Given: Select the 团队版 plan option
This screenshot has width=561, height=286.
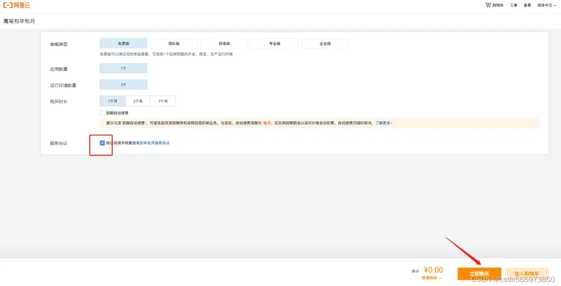Looking at the screenshot, I should 174,43.
